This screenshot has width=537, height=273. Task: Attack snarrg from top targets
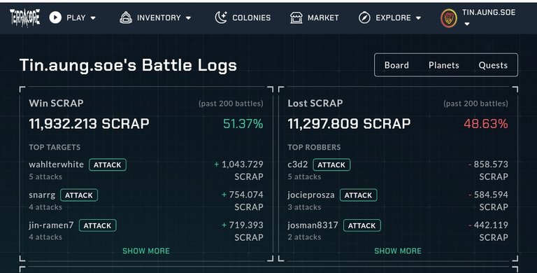(79, 195)
